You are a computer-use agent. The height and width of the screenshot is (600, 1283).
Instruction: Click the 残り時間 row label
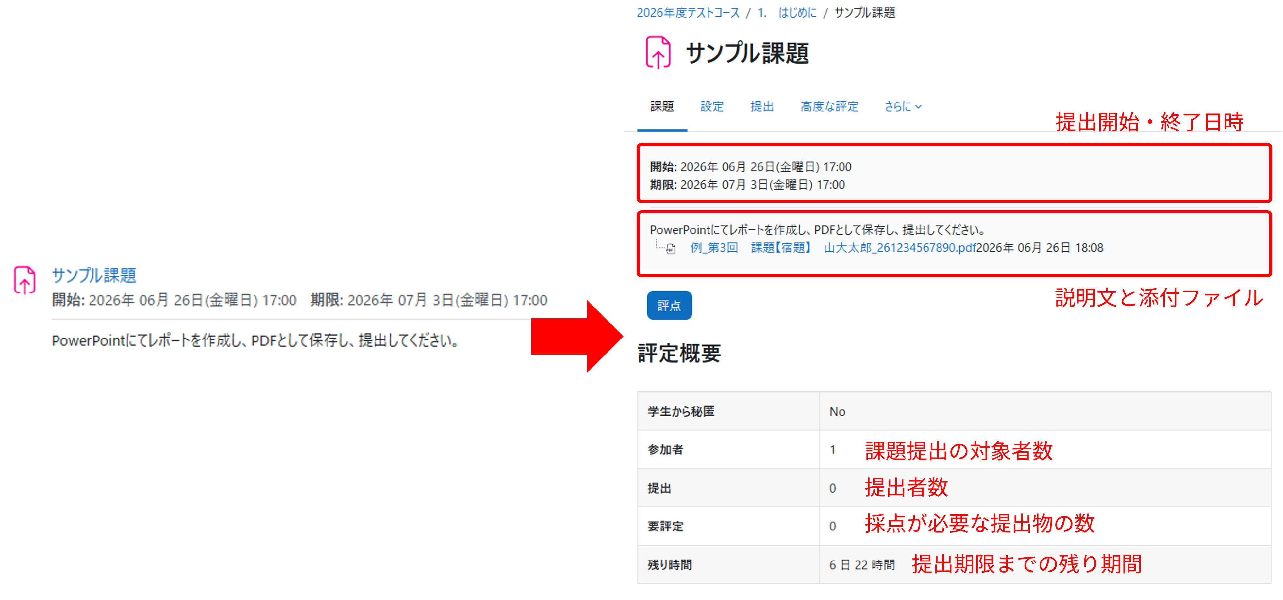tap(669, 565)
